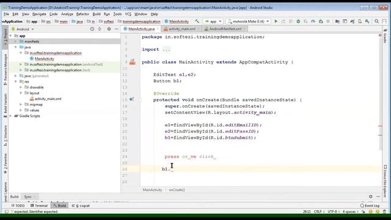
Task: Open the Project Structure folder icon
Action: [337, 21]
